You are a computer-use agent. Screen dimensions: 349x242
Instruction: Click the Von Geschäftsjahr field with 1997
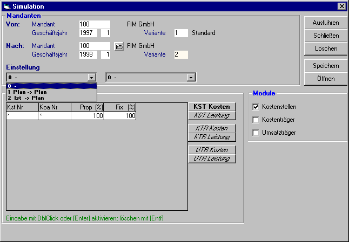[x=88, y=33]
